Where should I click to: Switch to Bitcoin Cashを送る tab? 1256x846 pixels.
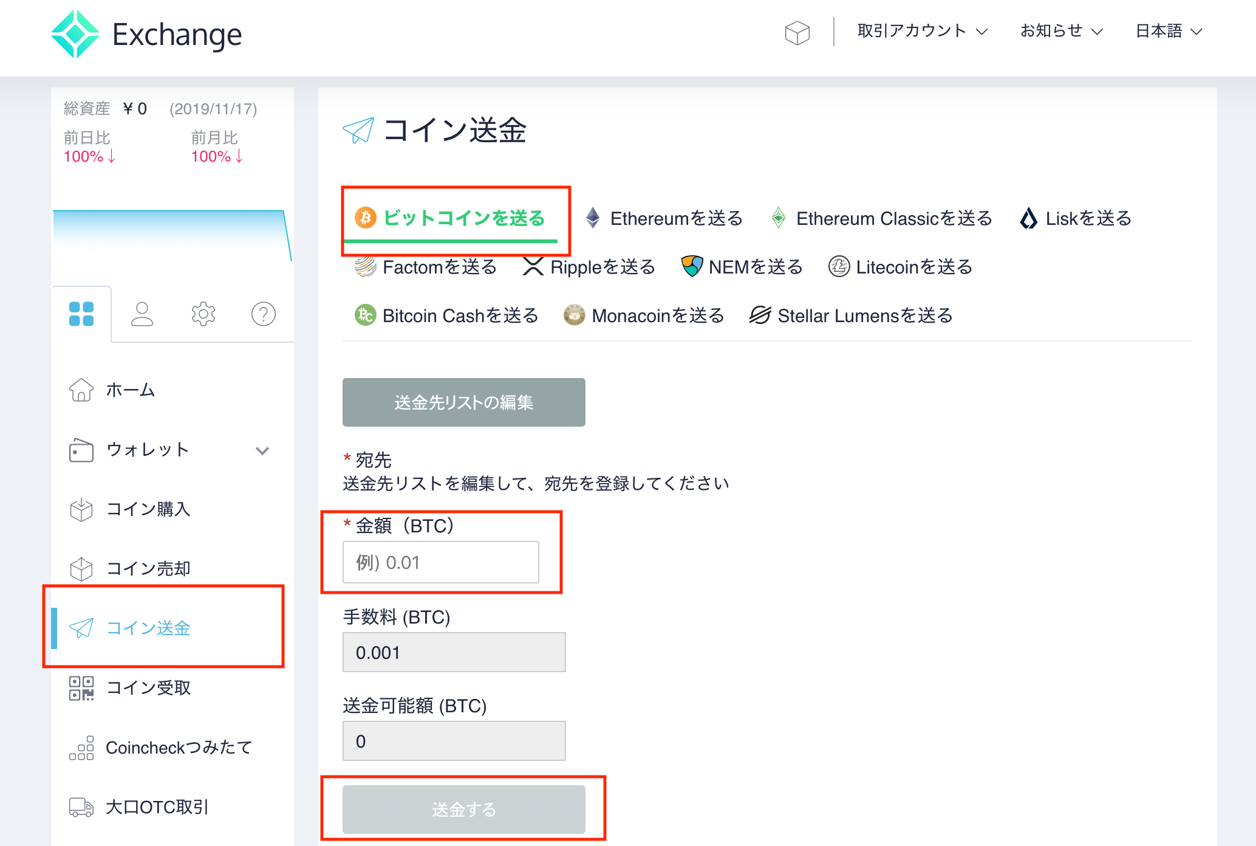(x=446, y=315)
